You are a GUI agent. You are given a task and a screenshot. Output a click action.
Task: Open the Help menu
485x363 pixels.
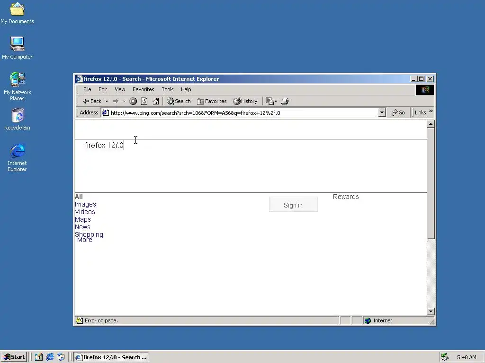[186, 89]
